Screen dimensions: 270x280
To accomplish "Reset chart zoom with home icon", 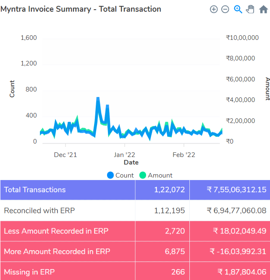I will (x=263, y=9).
